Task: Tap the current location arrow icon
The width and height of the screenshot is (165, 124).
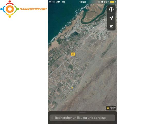Action: [x=111, y=18]
